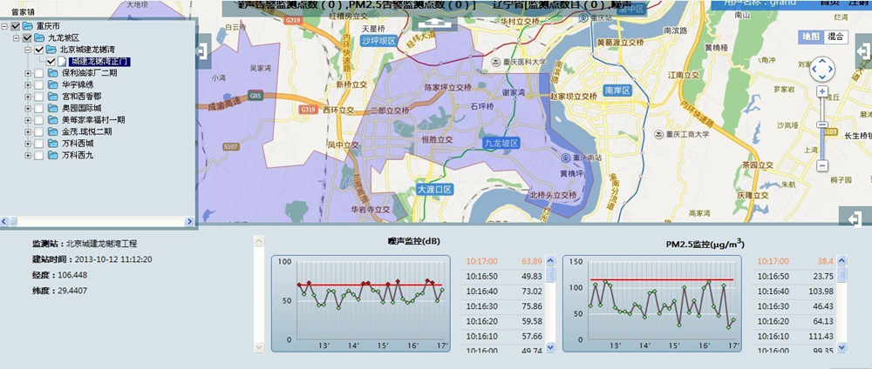Check the 宫和西香郡 checkbox
The image size is (872, 369).
(39, 96)
